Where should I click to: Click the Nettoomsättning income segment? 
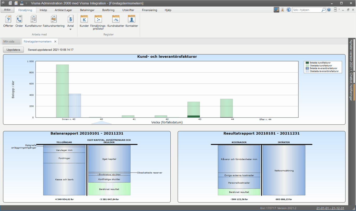tap(284, 170)
